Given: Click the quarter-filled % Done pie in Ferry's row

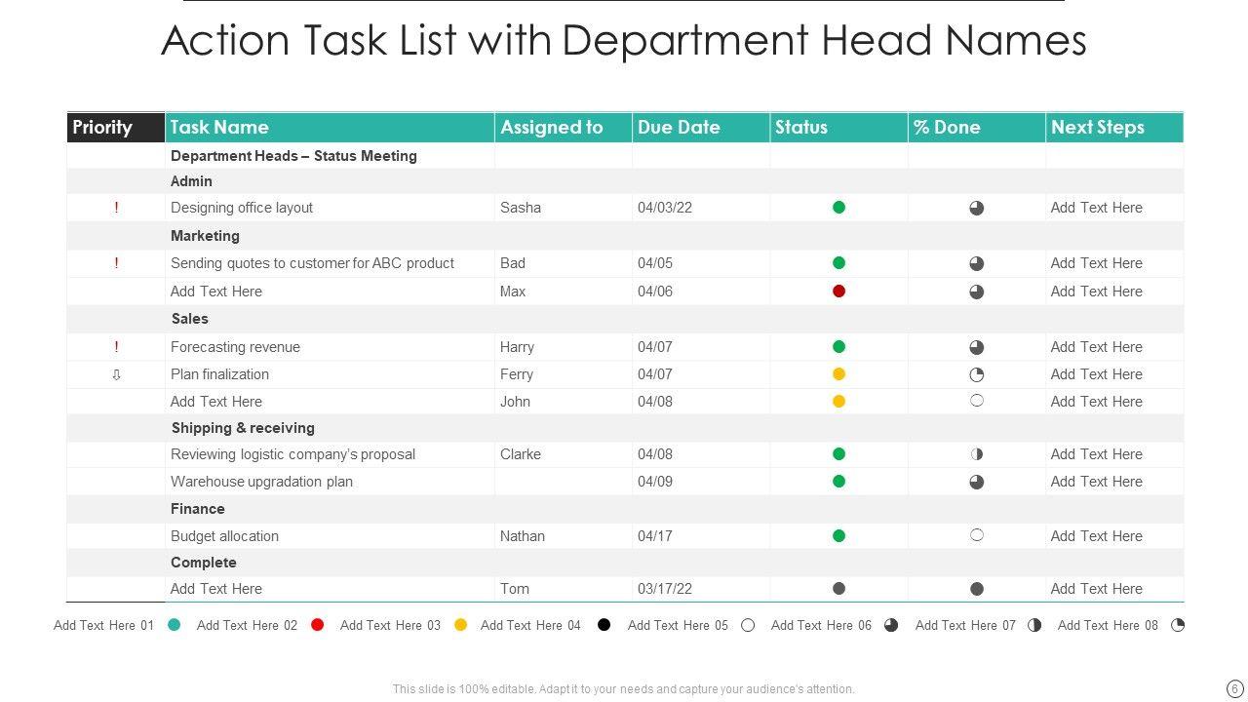Looking at the screenshot, I should (x=976, y=374).
